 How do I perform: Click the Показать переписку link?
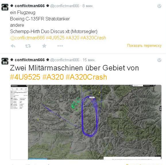click(x=144, y=46)
